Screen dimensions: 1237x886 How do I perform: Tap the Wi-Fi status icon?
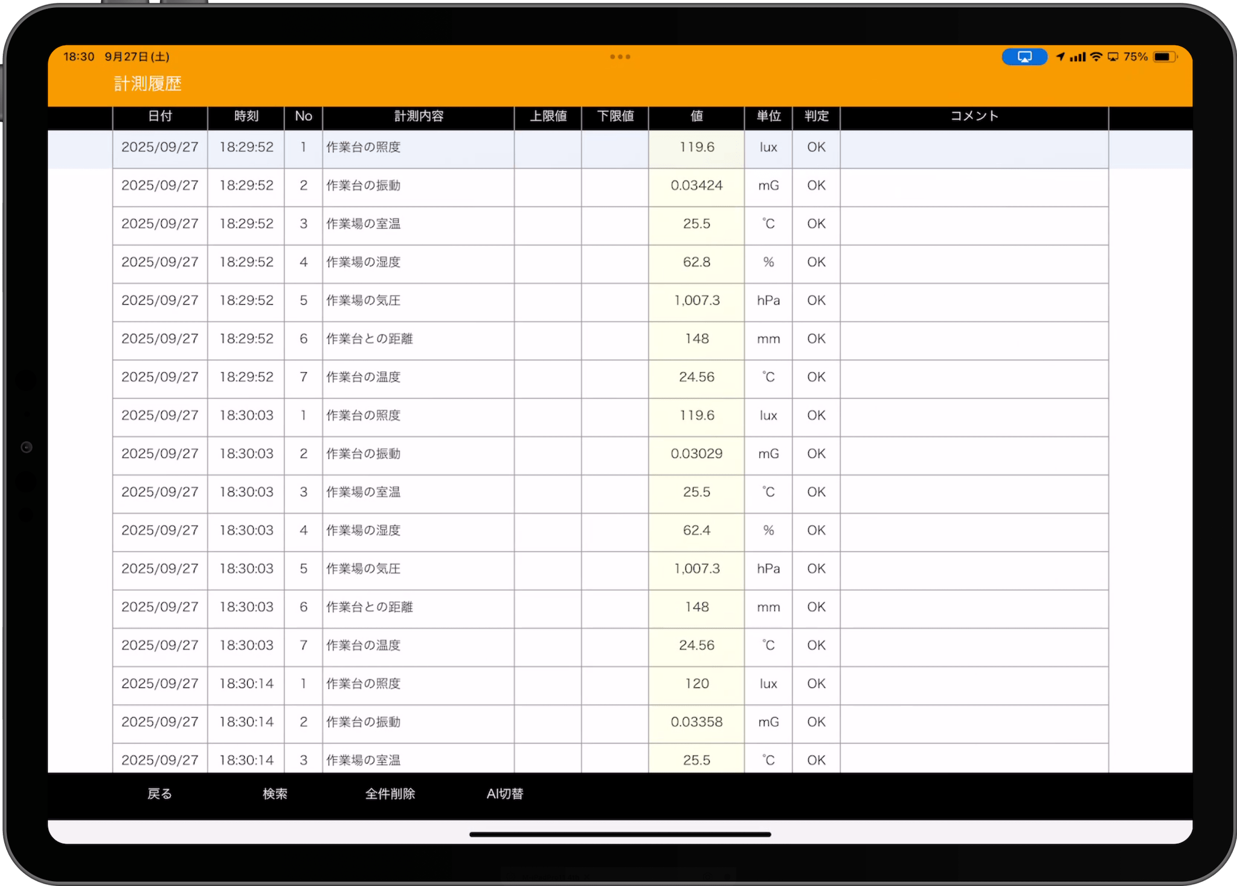(x=1096, y=57)
